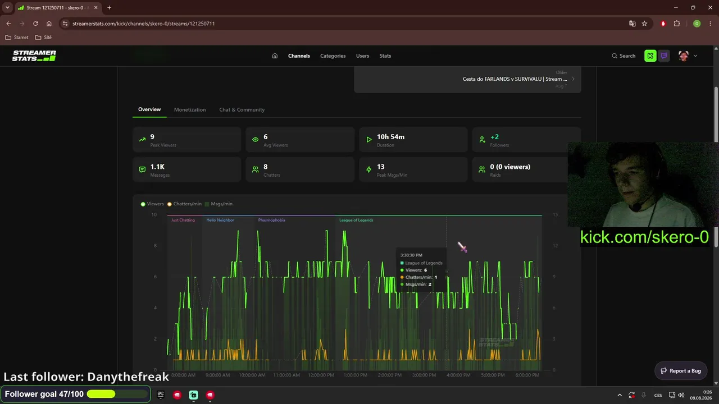The image size is (719, 404).
Task: Switch to the Monetization tab
Action: coord(190,109)
